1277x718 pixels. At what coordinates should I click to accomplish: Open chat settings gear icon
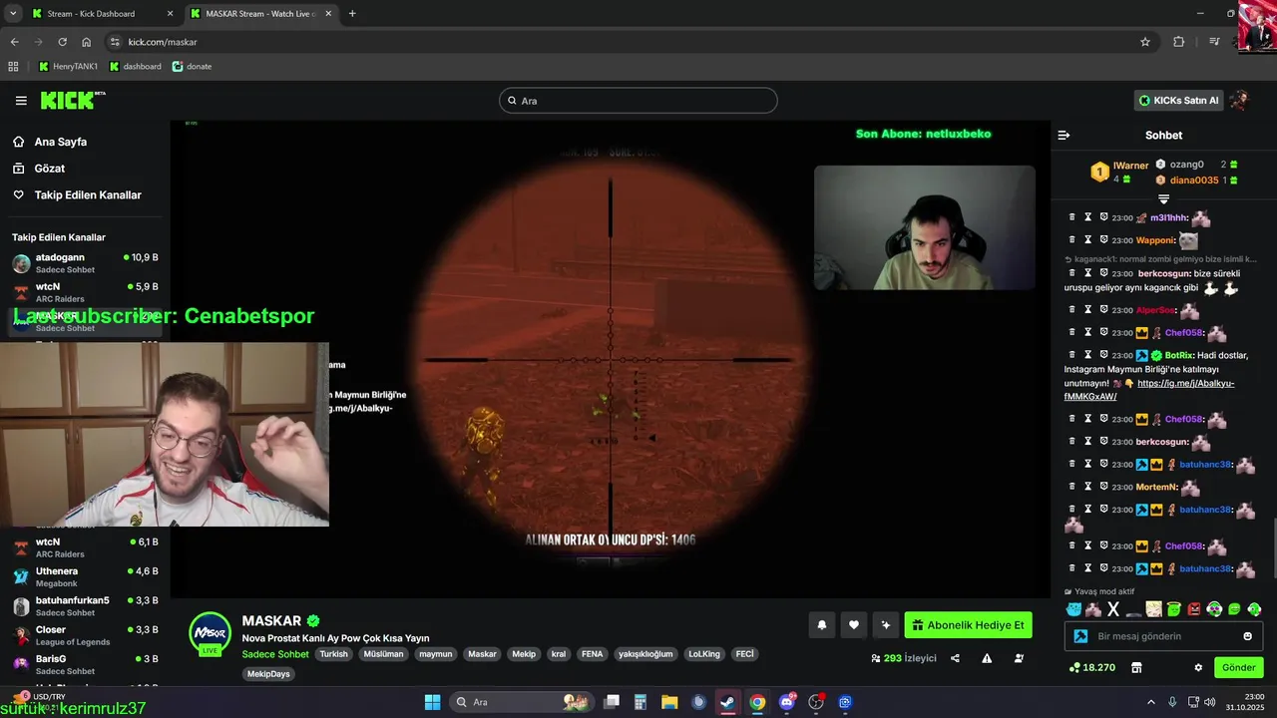[x=1198, y=667]
